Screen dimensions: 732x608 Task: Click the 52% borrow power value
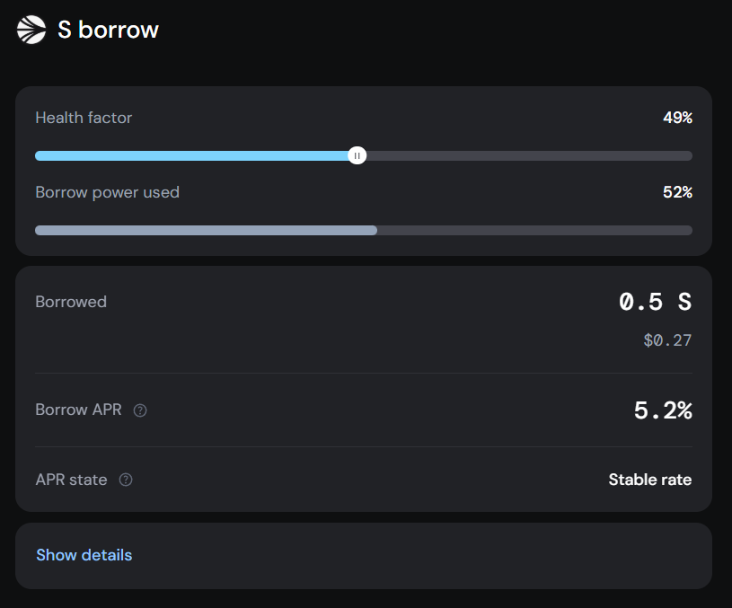pyautogui.click(x=677, y=192)
